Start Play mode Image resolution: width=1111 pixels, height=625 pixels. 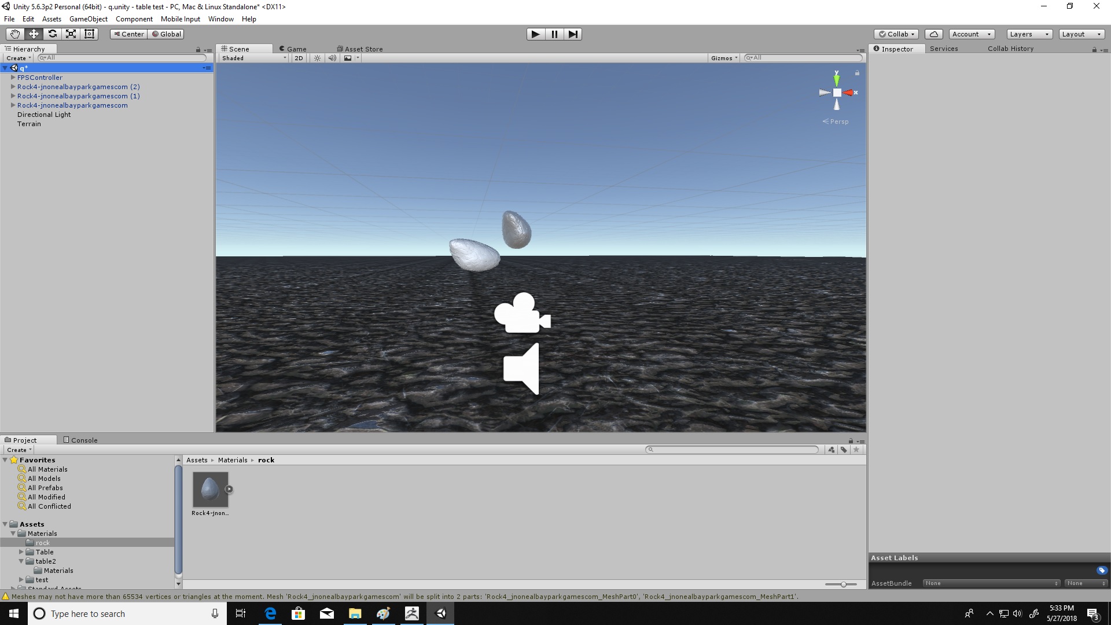[536, 34]
